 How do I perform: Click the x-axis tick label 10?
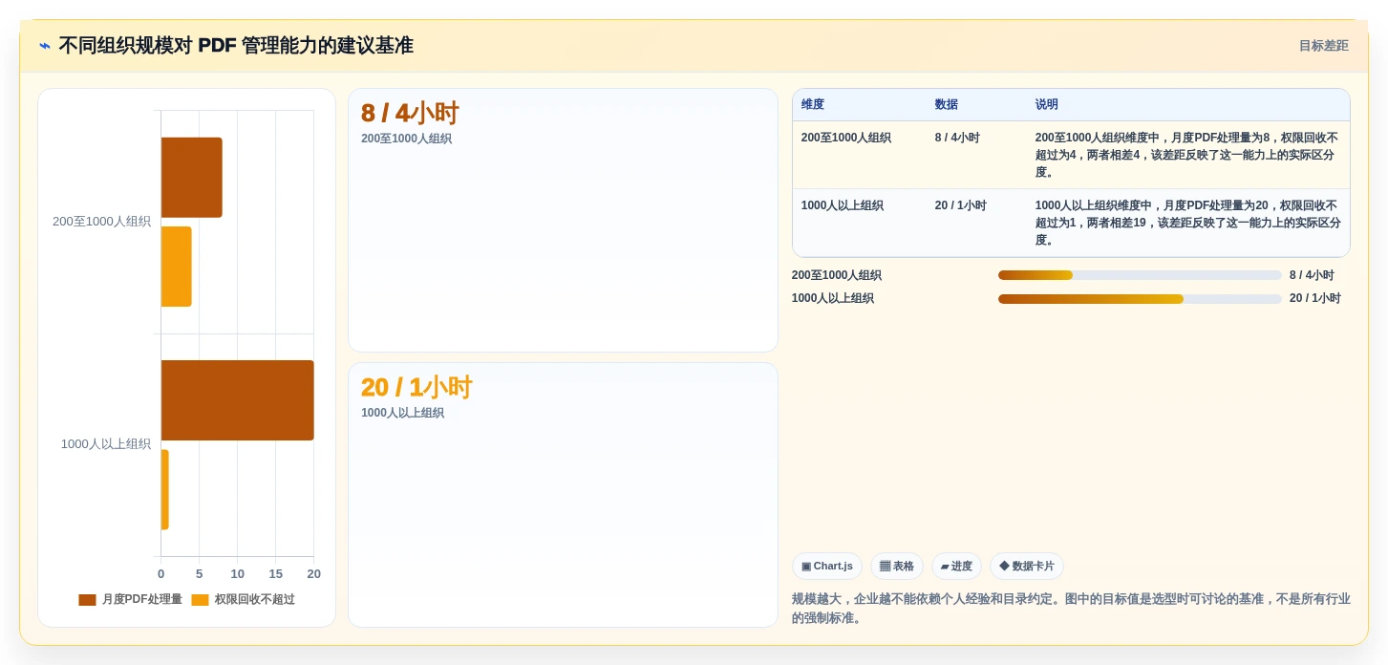237,574
